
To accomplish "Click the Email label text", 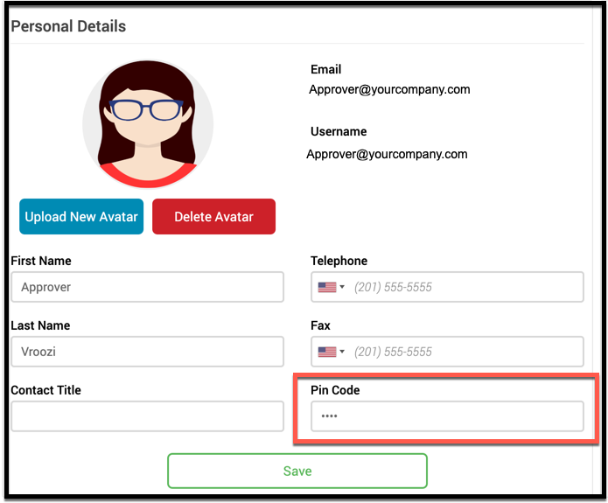I will [x=325, y=69].
